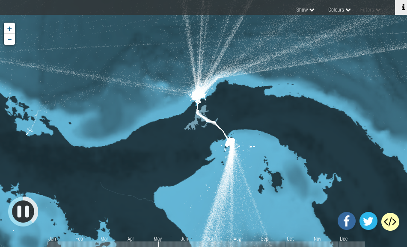
Task: Open the Filters dropdown
Action: click(x=370, y=10)
